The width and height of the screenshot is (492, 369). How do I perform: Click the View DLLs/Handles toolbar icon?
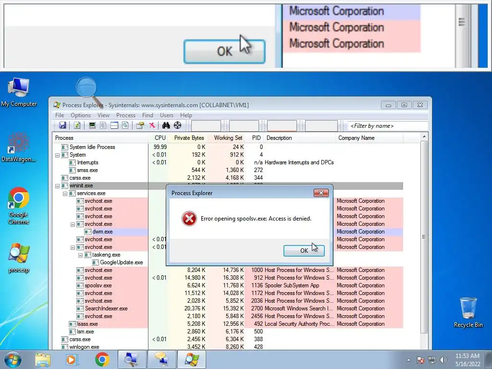pyautogui.click(x=125, y=125)
